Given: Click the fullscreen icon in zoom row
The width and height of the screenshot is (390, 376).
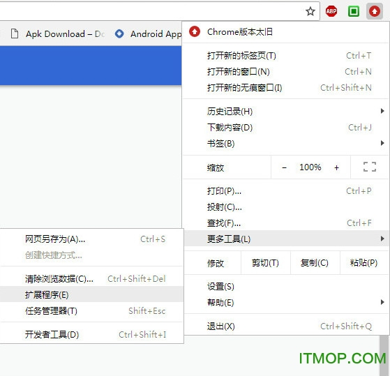Looking at the screenshot, I should (x=370, y=167).
